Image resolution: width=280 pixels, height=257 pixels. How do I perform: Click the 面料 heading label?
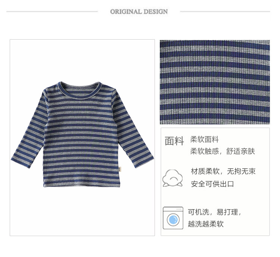click(x=174, y=141)
